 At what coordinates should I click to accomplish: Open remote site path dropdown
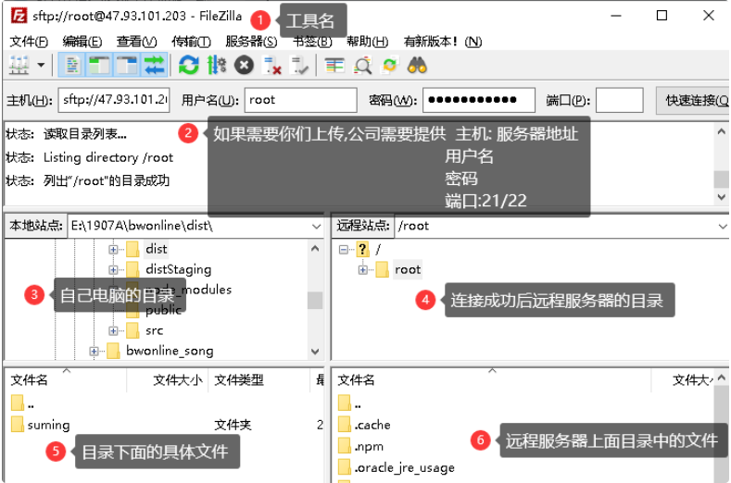[723, 227]
